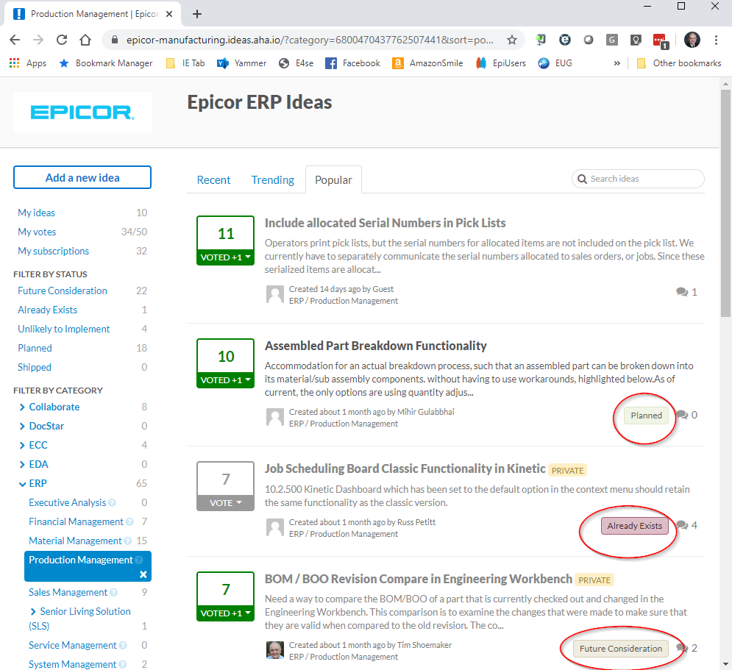Open the Material Management category

click(75, 541)
